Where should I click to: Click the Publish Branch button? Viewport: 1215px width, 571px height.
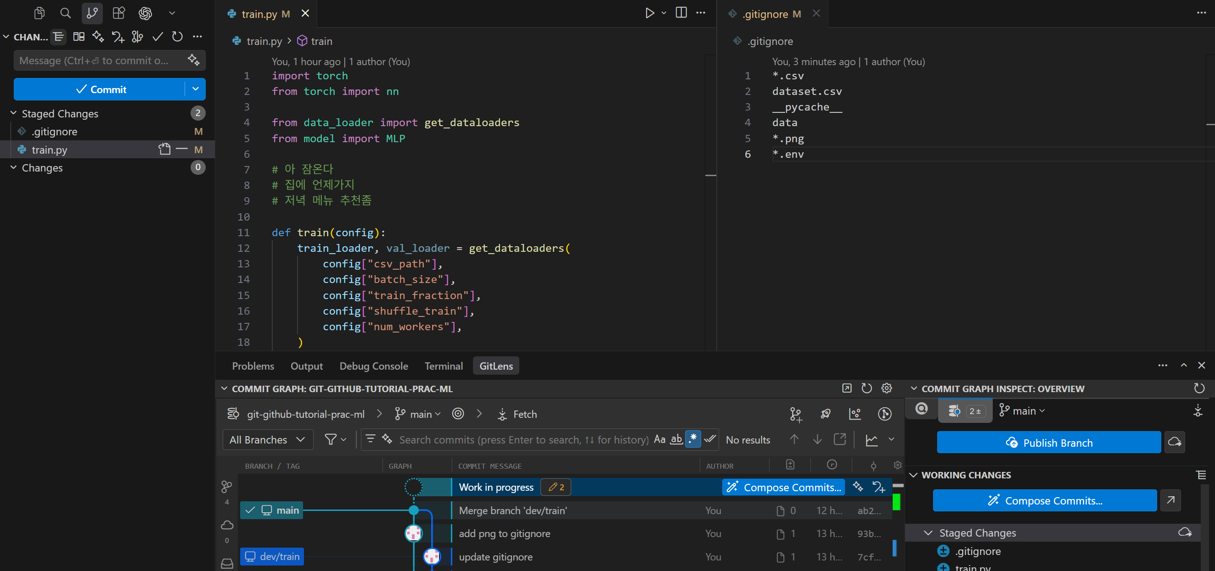pyautogui.click(x=1048, y=443)
